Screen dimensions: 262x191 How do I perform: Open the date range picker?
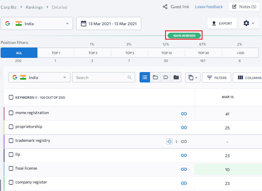[x=109, y=23]
